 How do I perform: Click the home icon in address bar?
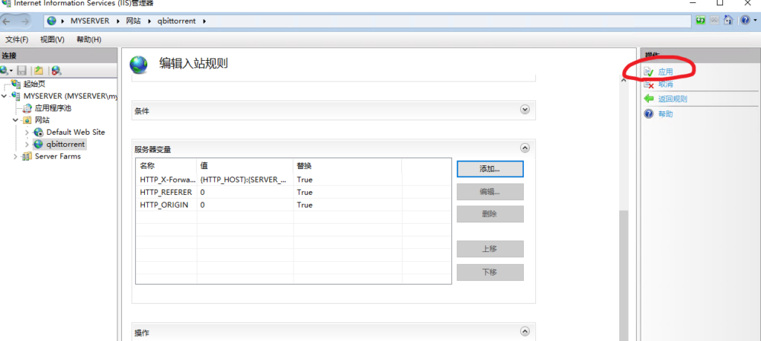click(x=728, y=21)
